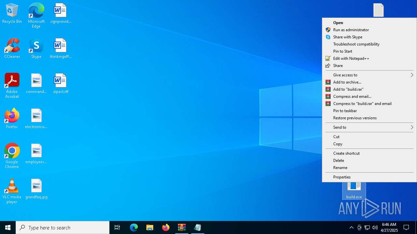Choose Add to archive...

369,82
